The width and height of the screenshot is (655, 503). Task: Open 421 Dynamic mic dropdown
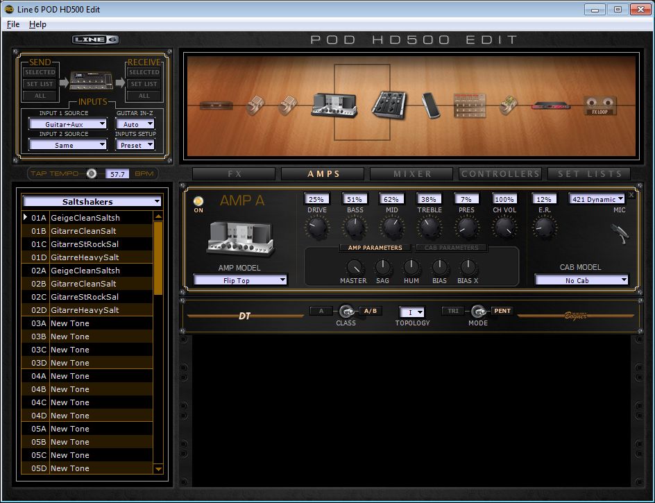click(x=597, y=199)
